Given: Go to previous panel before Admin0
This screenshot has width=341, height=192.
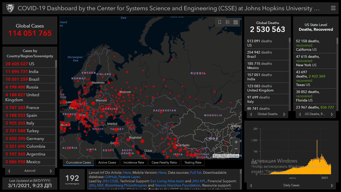Looking at the screenshot, I should coord(9,171).
